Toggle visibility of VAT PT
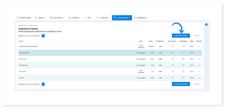 tap(183, 78)
